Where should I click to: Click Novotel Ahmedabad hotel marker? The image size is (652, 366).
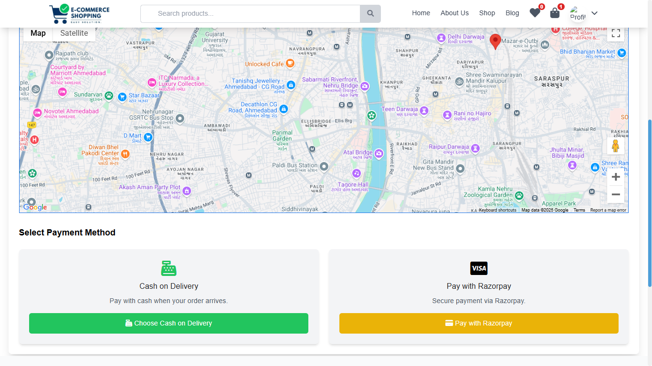(37, 113)
